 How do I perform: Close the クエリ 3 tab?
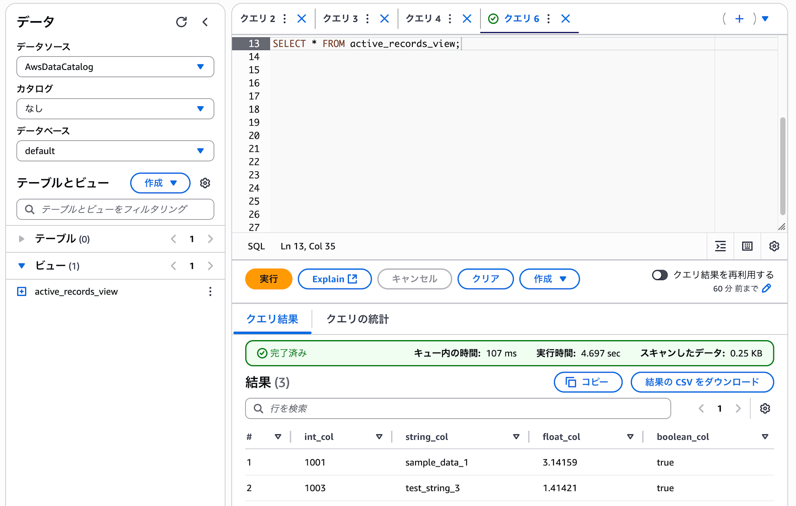click(384, 19)
